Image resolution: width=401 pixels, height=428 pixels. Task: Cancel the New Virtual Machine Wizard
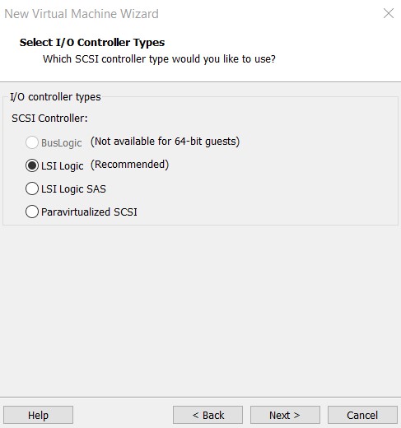coord(362,415)
